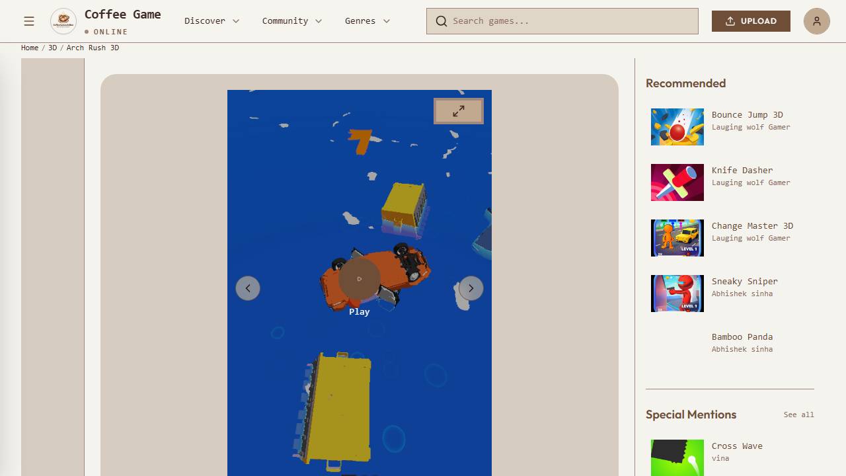Image resolution: width=846 pixels, height=476 pixels.
Task: Click Bounce Jump 3D title
Action: pos(748,115)
